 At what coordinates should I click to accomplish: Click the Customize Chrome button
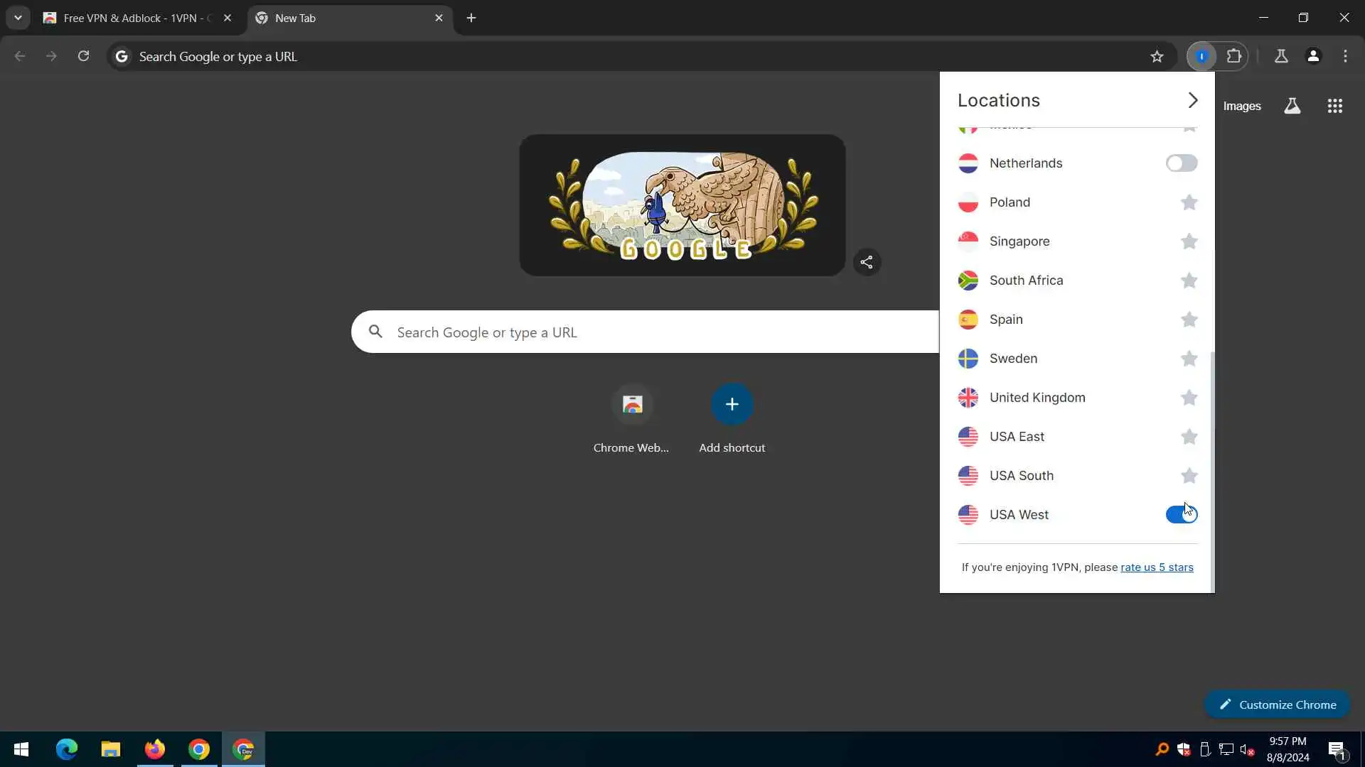click(x=1278, y=705)
